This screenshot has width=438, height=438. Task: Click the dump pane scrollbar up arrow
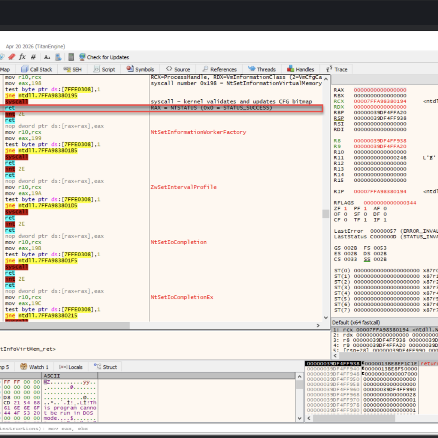299,376
